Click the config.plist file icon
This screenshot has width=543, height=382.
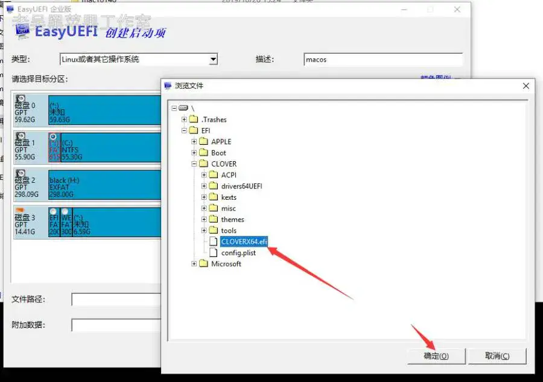(214, 253)
